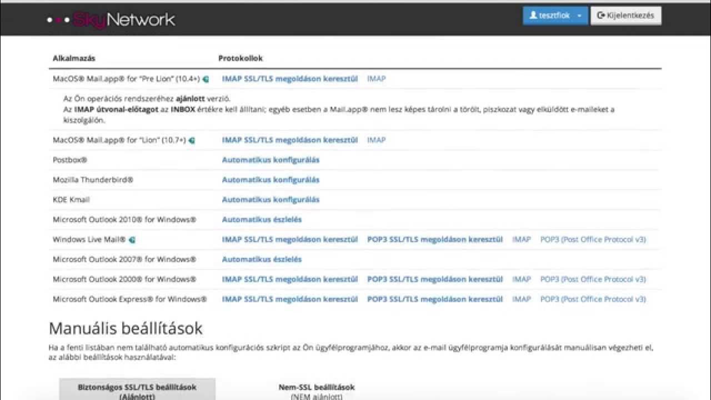Click Microsoft Outlook Express for Windows text
The image size is (711, 400).
[129, 299]
